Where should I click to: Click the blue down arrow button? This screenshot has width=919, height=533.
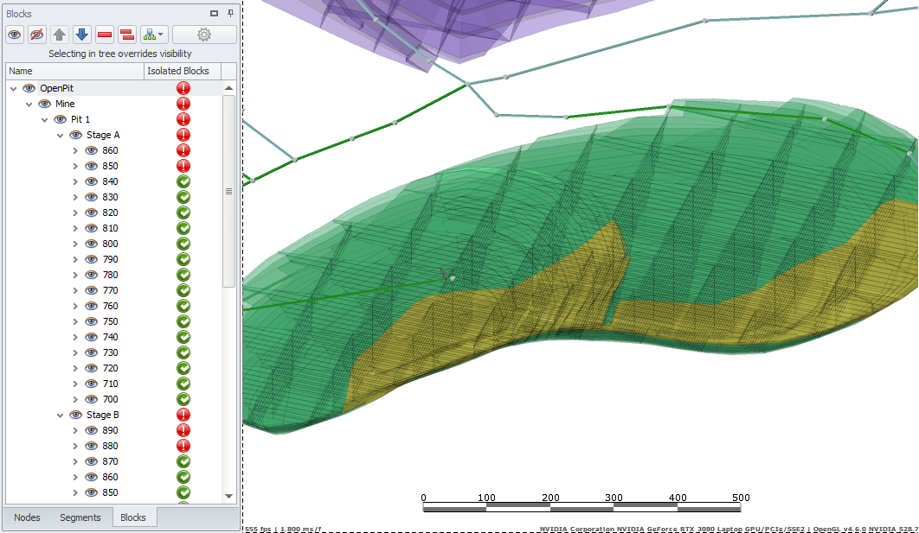point(81,35)
